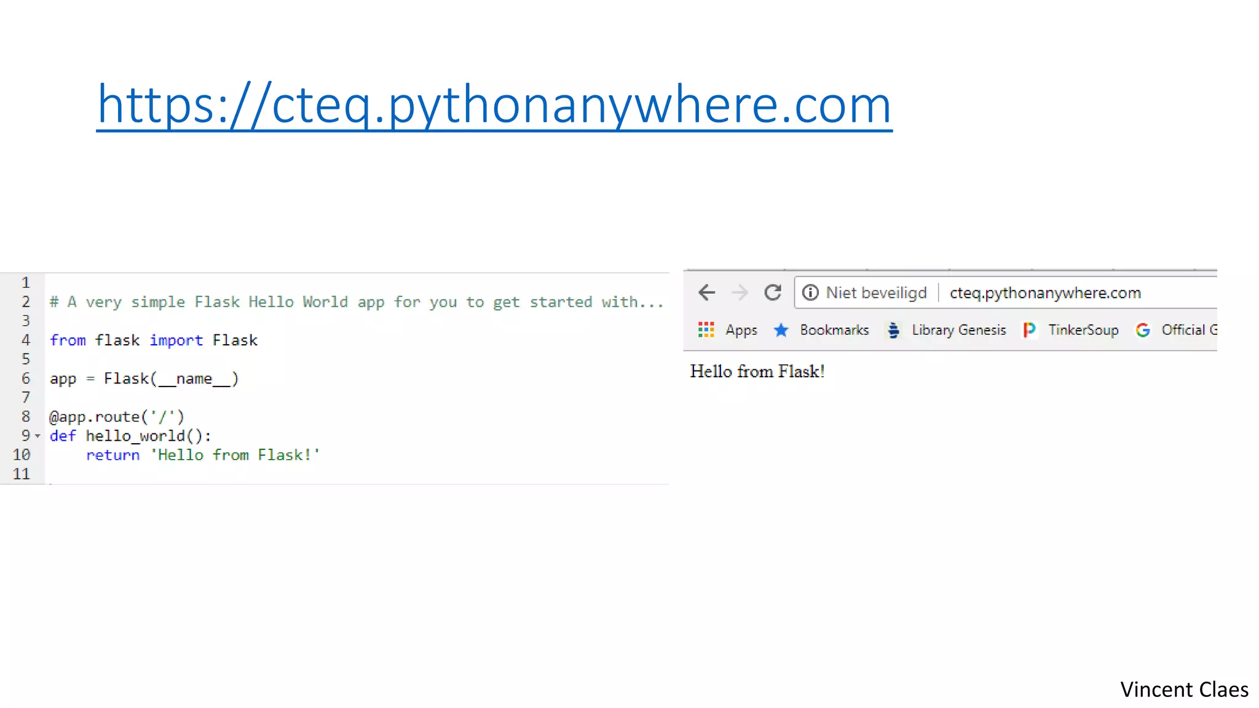
Task: Click the return 'Hello from Flask!' line
Action: point(203,455)
